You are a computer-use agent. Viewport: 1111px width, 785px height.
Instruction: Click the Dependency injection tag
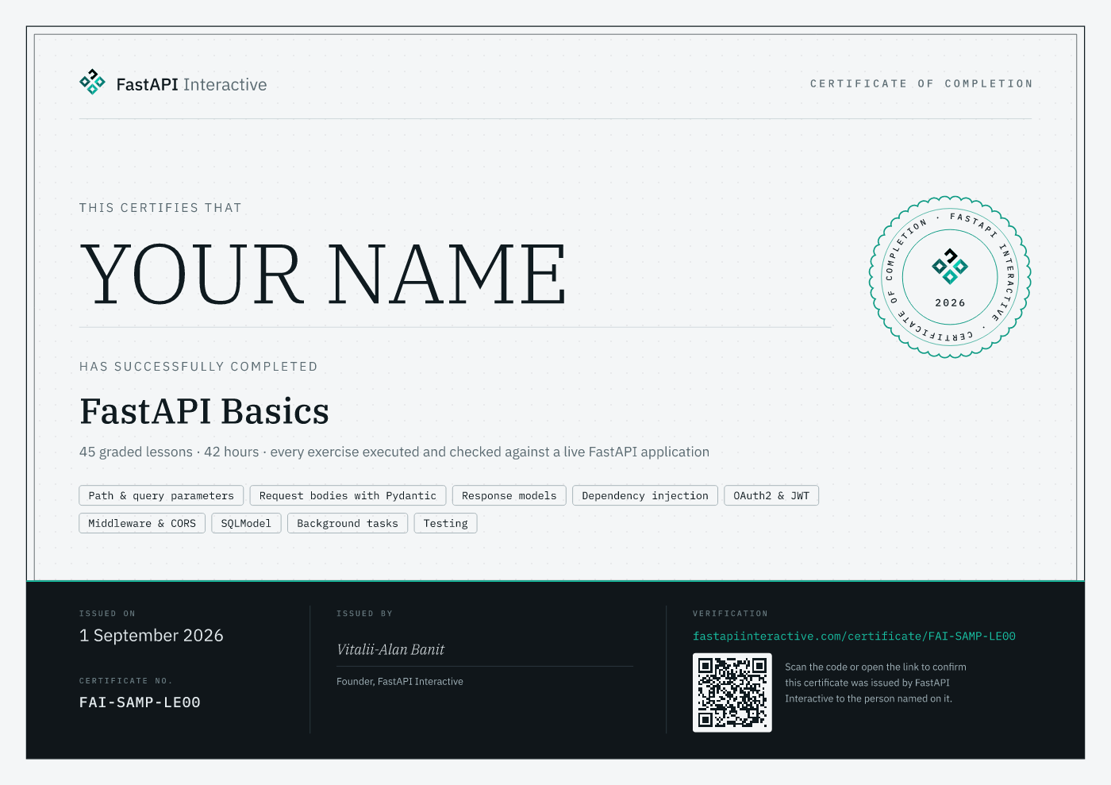(645, 496)
